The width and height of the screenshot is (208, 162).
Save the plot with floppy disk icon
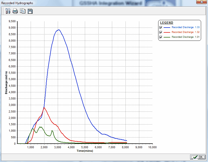[30, 11]
